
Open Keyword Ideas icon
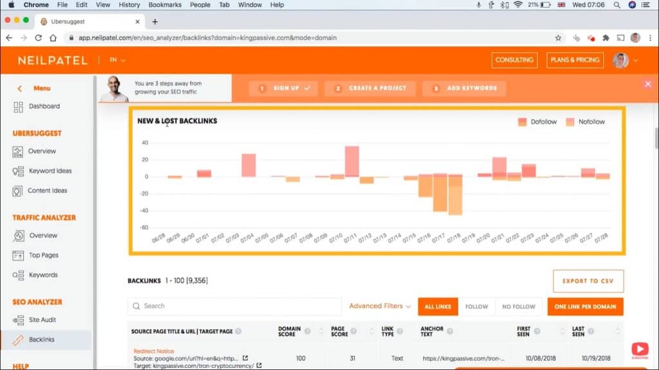coord(18,171)
